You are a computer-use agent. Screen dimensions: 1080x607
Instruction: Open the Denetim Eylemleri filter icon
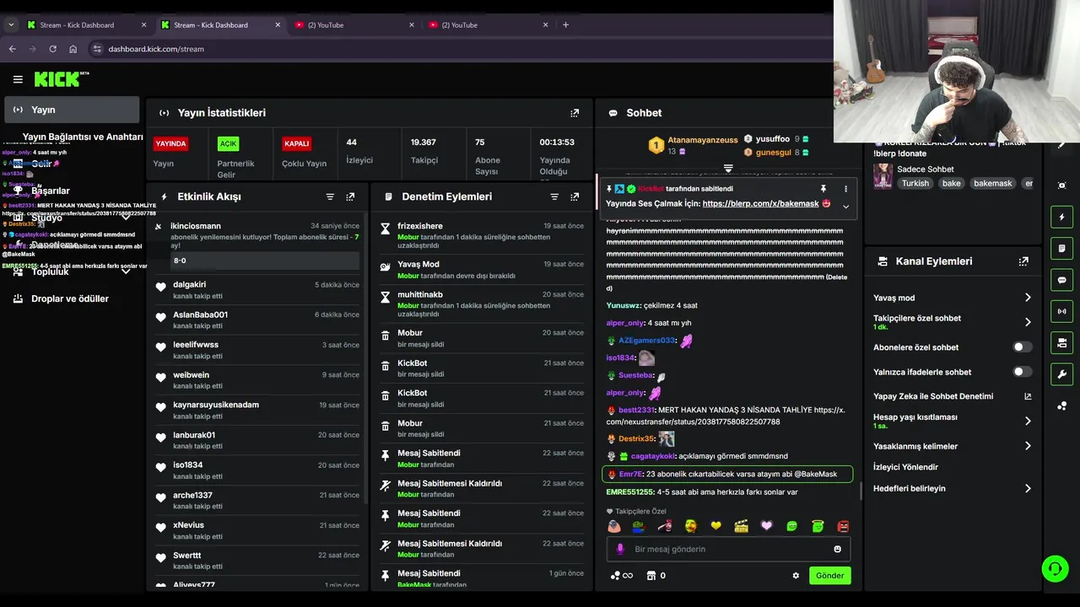coord(554,196)
